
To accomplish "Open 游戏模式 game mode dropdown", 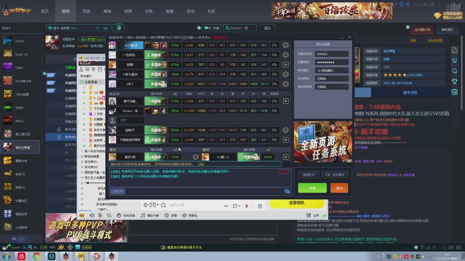I will coord(331,70).
